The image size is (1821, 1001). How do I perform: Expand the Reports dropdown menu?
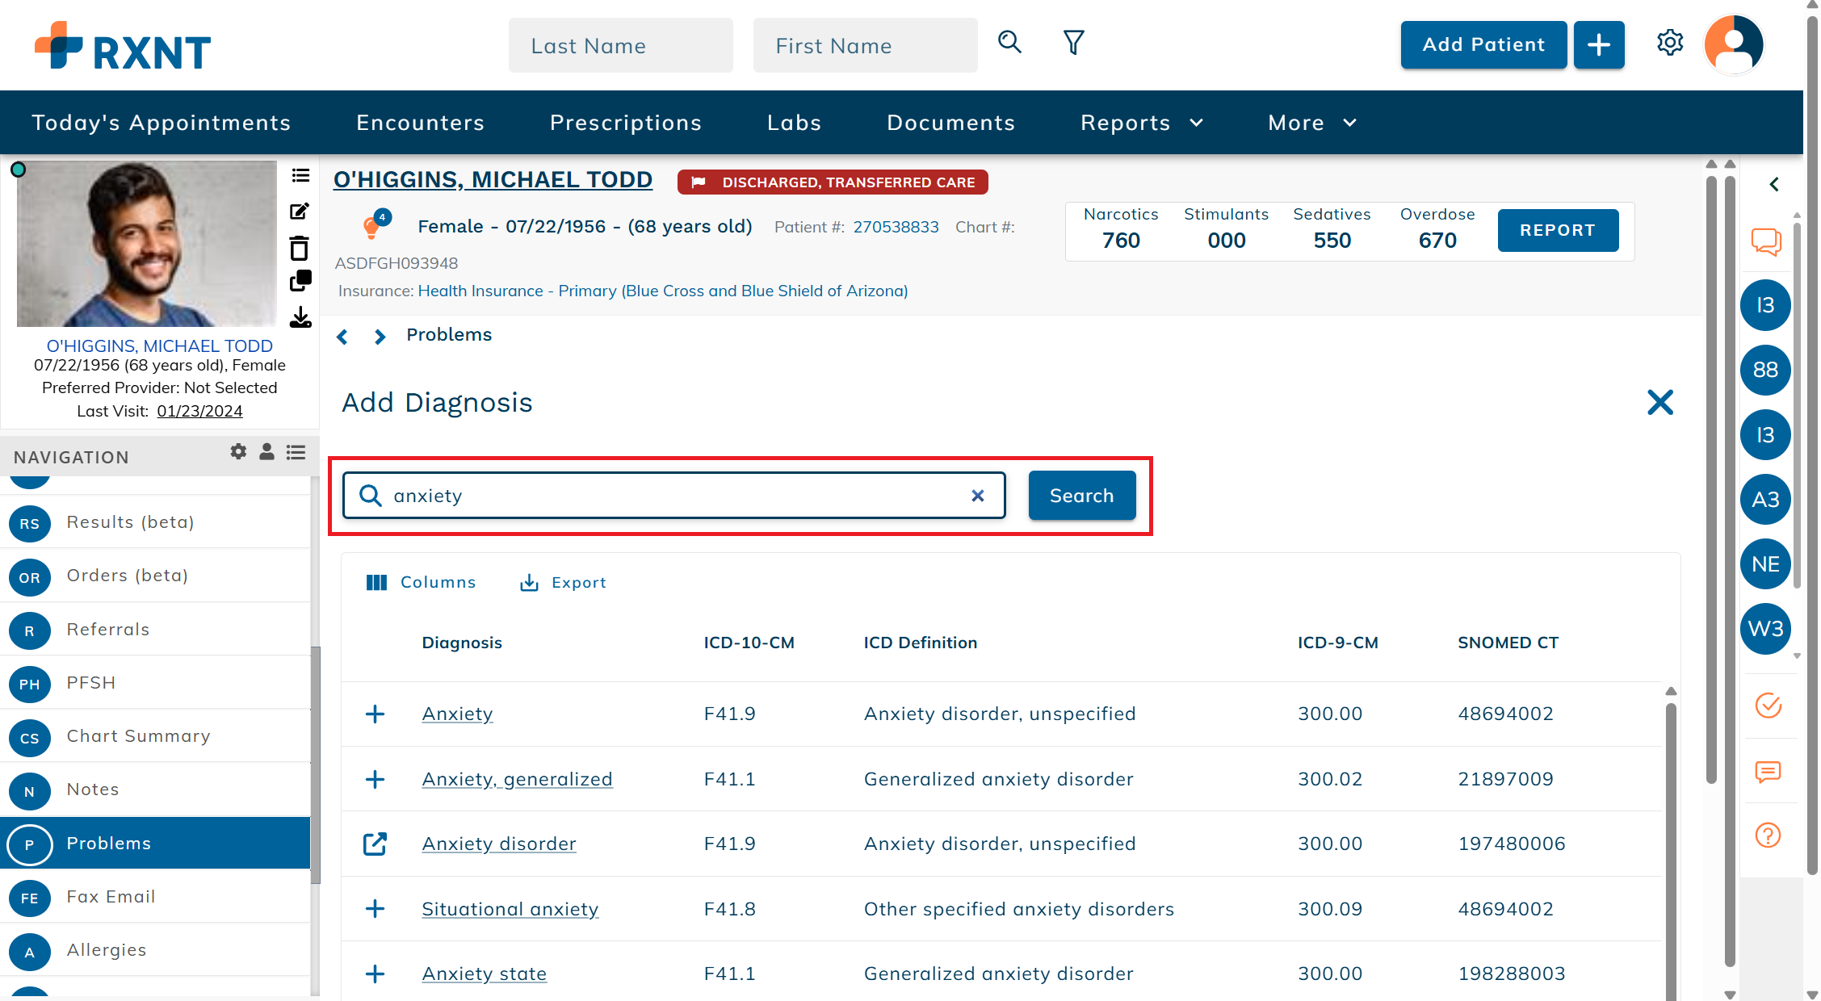pyautogui.click(x=1142, y=123)
